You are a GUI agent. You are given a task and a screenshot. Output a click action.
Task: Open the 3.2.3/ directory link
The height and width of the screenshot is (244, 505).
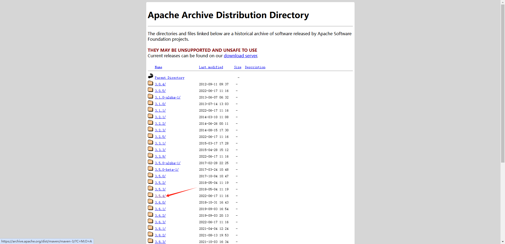coord(160,130)
